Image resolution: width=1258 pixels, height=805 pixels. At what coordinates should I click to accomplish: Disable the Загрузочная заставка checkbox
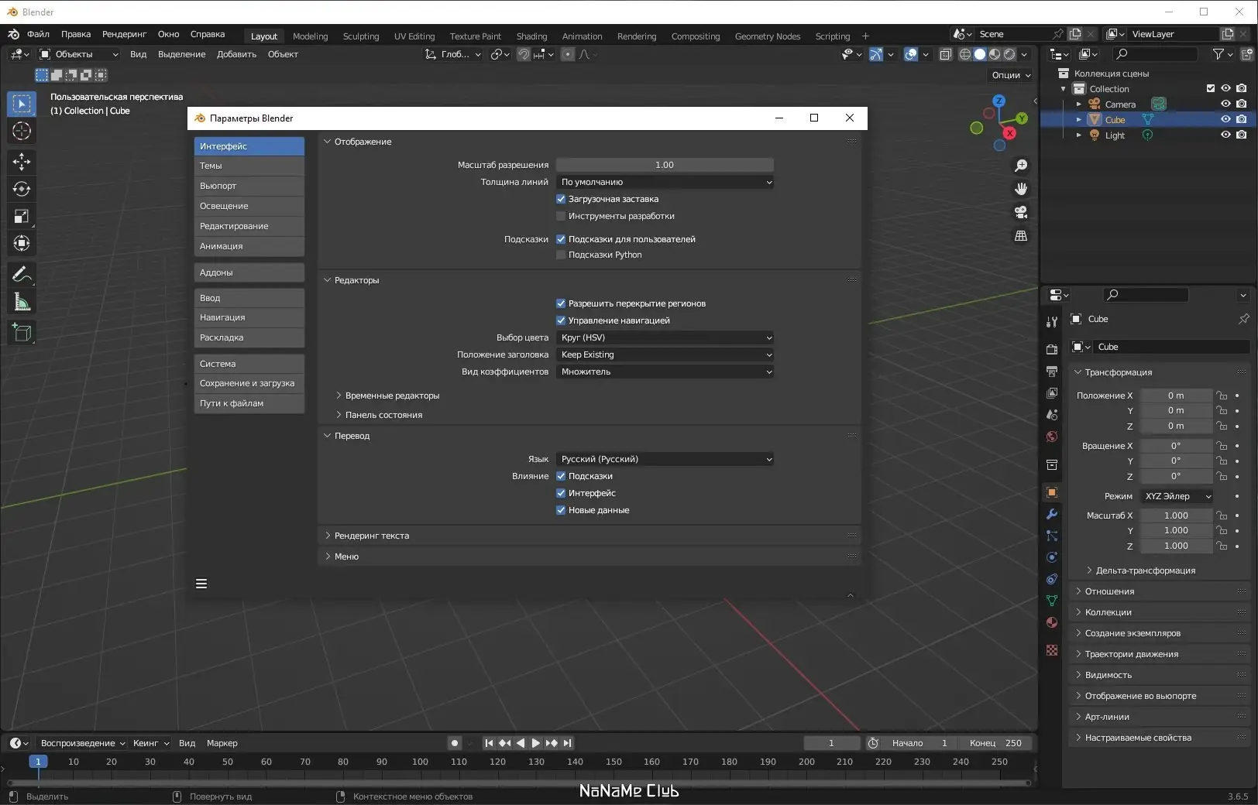point(561,199)
